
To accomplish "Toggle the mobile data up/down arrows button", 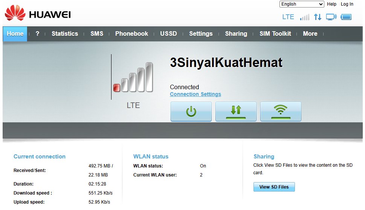I will tap(236, 111).
